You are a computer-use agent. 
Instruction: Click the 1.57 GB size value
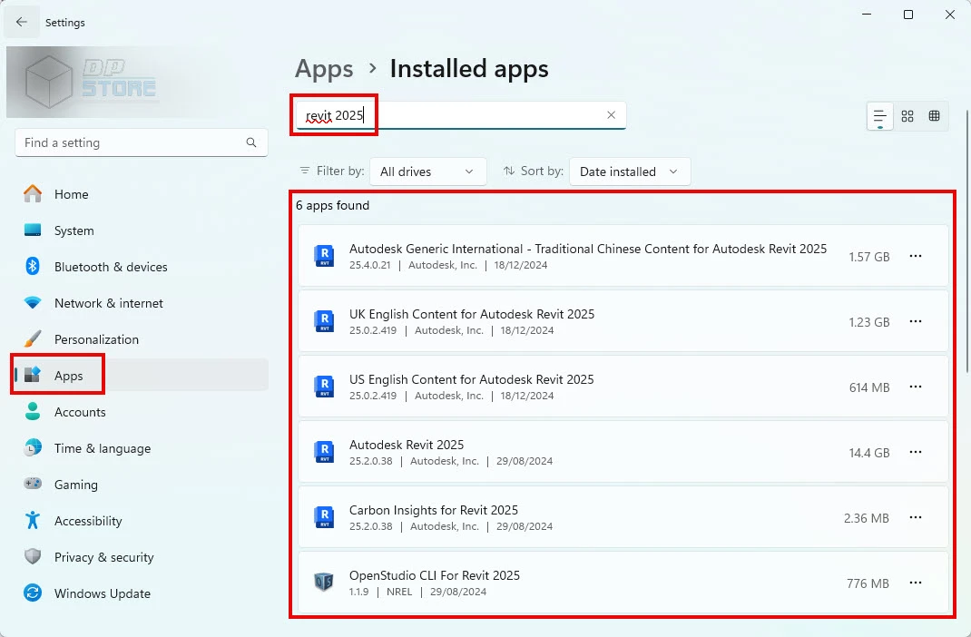(x=869, y=257)
